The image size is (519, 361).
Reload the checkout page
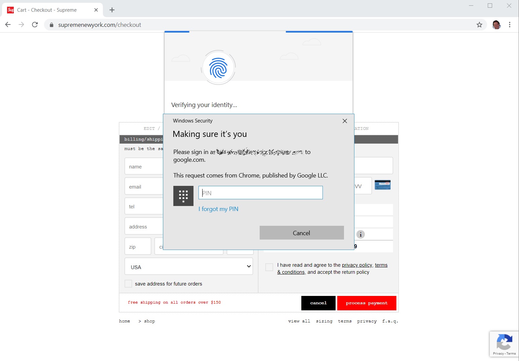pos(35,25)
